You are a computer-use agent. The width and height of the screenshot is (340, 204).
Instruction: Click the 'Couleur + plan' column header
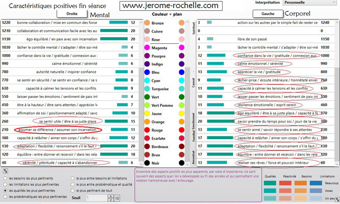pyautogui.click(x=167, y=14)
